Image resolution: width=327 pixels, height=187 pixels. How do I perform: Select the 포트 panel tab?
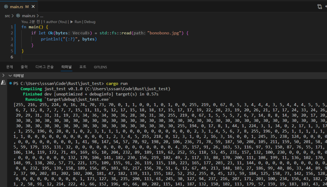coord(83,66)
